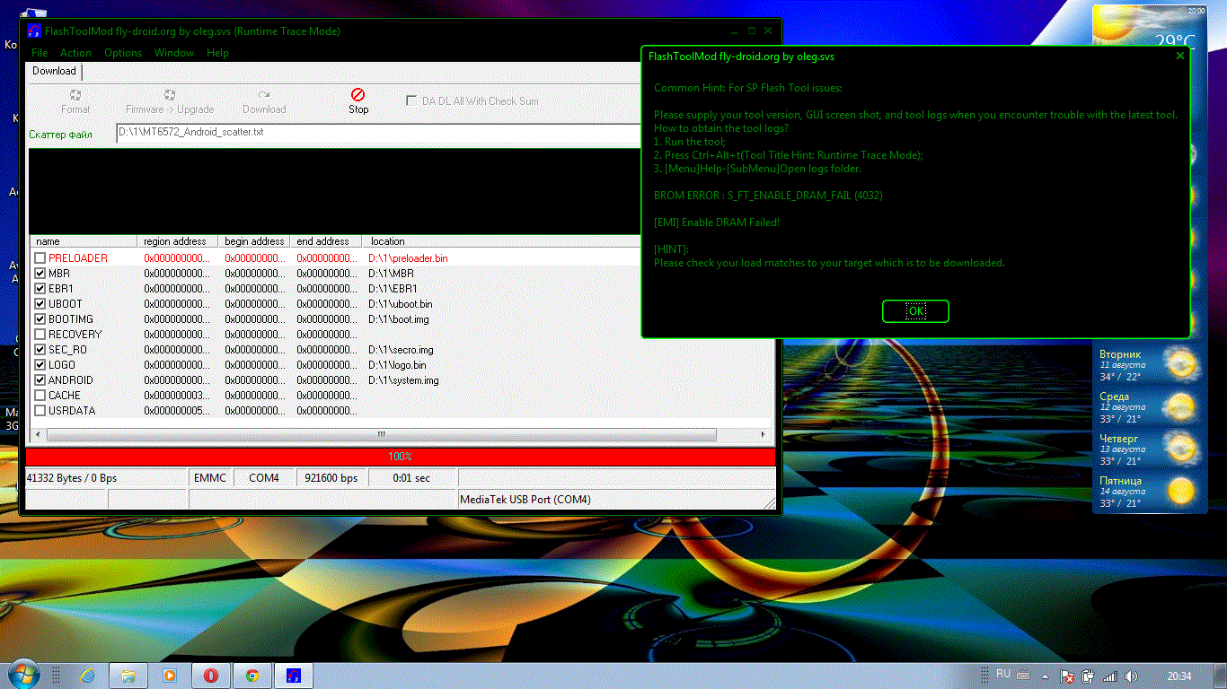Select the Download tab

(x=54, y=71)
